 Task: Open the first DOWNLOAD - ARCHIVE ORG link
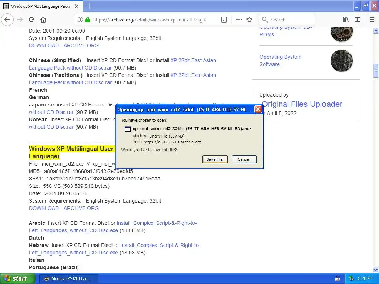[64, 45]
